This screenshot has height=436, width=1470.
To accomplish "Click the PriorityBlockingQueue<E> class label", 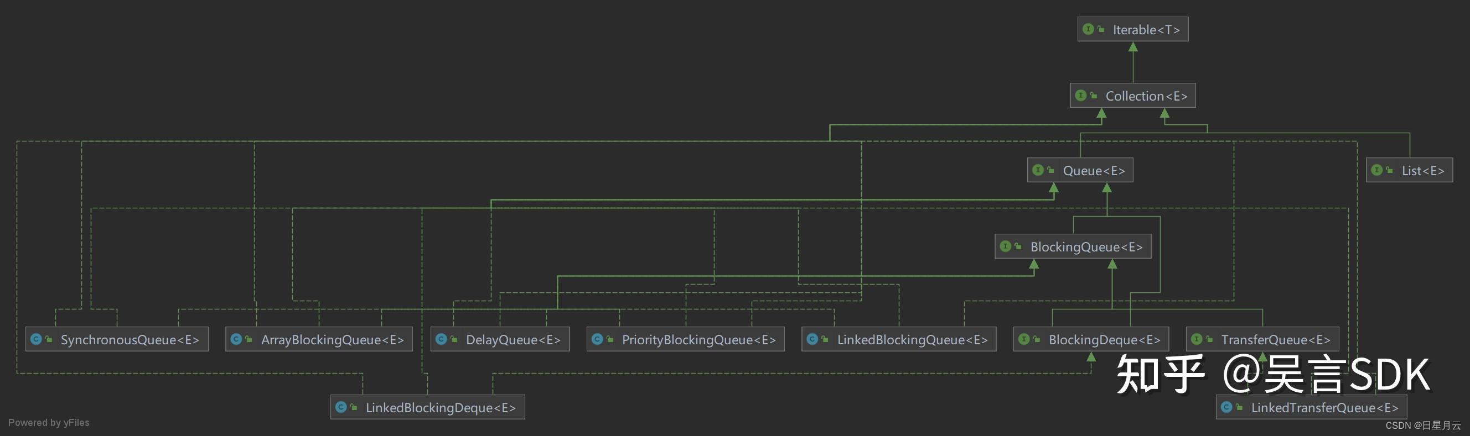I will pyautogui.click(x=699, y=340).
